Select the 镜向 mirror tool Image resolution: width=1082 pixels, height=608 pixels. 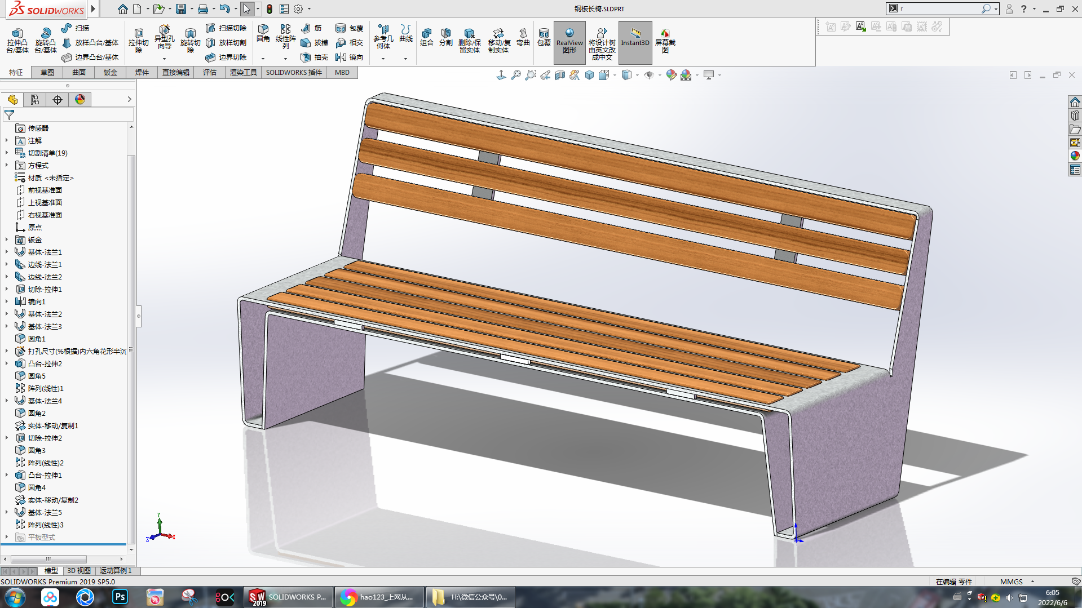349,57
